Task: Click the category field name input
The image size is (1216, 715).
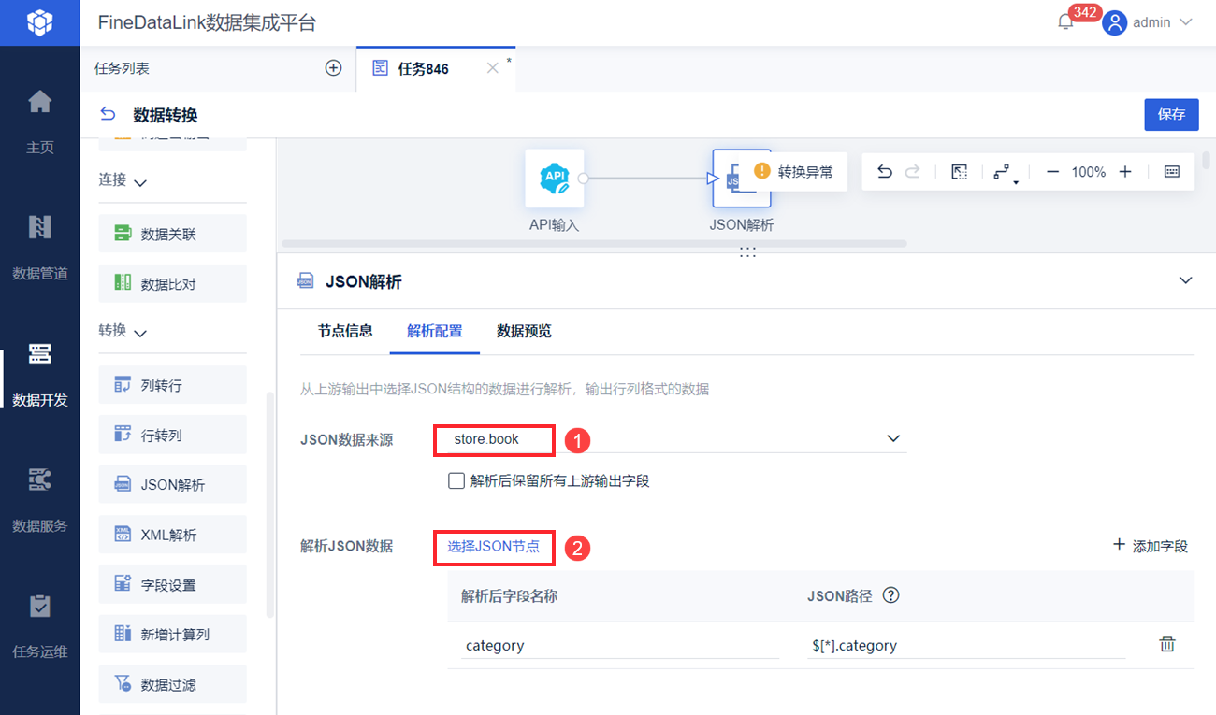Action: tap(619, 645)
